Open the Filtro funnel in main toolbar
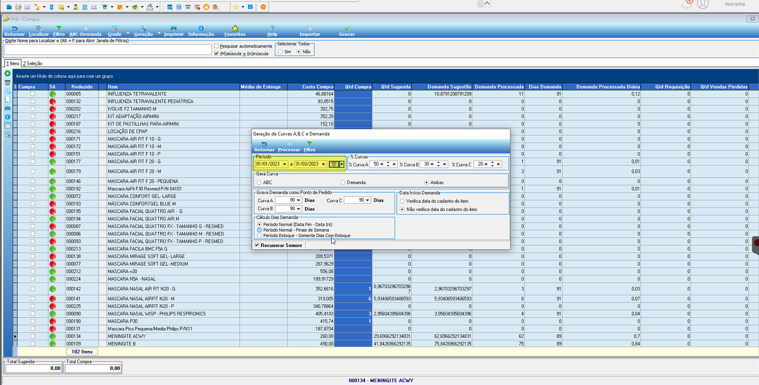Screen dimensions: 759x385 [x=59, y=28]
